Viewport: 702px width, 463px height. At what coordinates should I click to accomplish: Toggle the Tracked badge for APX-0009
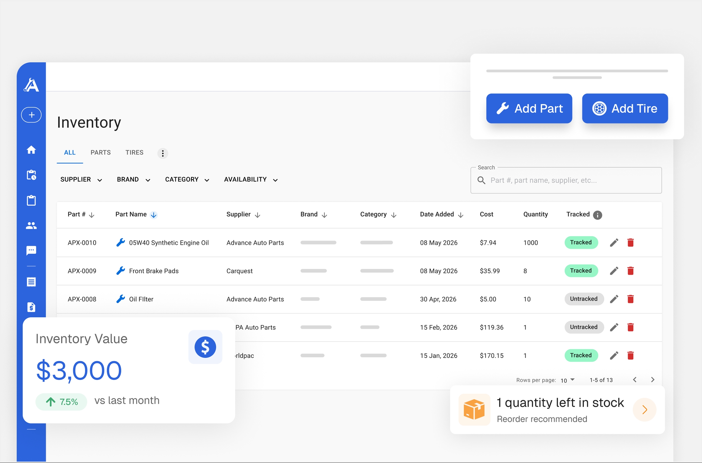coord(581,271)
